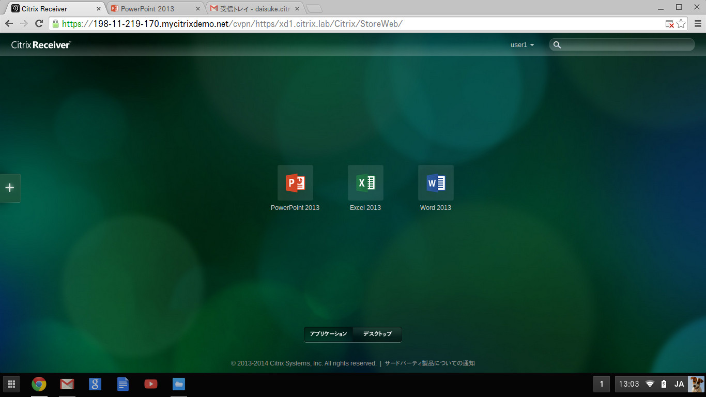Open the Chrome hamburger menu
706x397 pixels.
(x=697, y=23)
